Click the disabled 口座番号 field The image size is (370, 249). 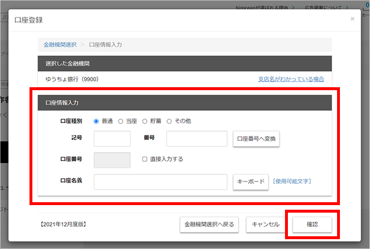coord(112,160)
